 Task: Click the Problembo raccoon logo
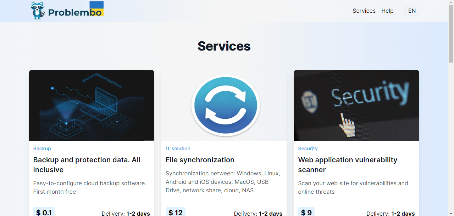tap(67, 10)
